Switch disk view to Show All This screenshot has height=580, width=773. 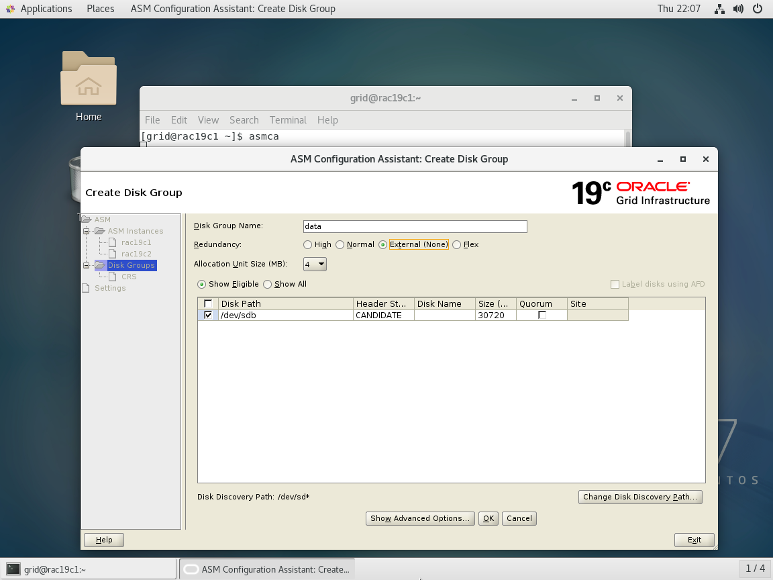(x=267, y=284)
